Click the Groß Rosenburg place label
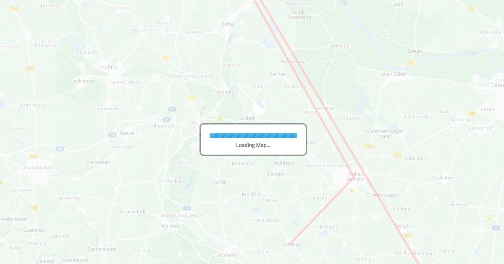This screenshot has height=264, width=504. [x=299, y=15]
